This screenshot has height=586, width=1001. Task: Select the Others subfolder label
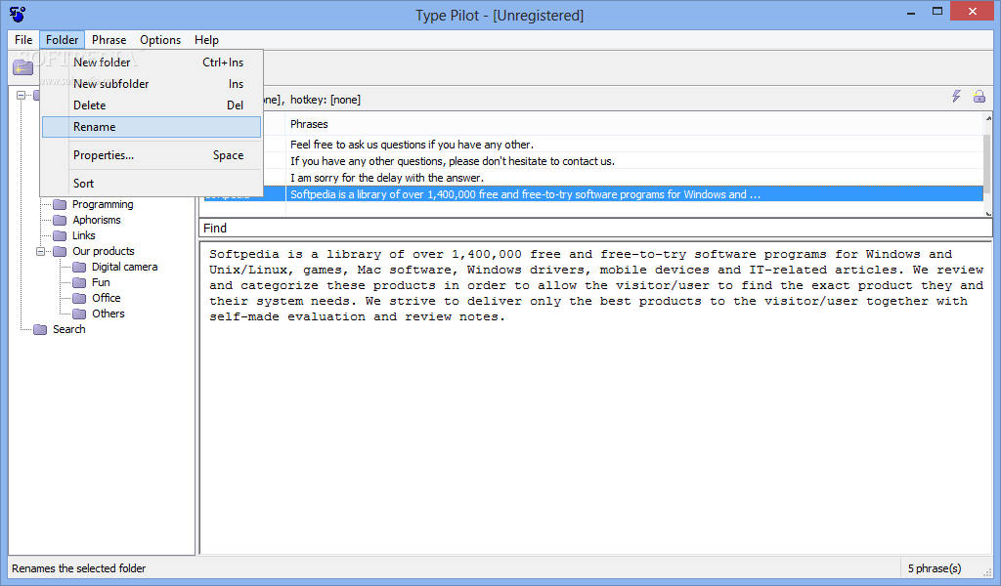tap(108, 314)
